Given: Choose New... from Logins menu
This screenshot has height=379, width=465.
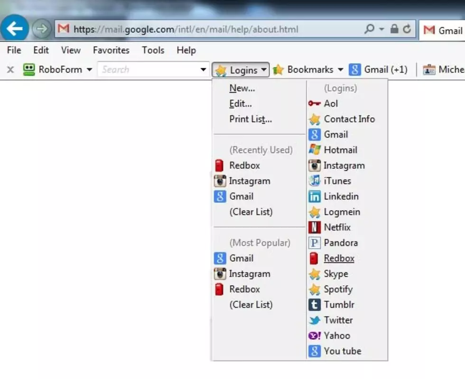Looking at the screenshot, I should 242,88.
